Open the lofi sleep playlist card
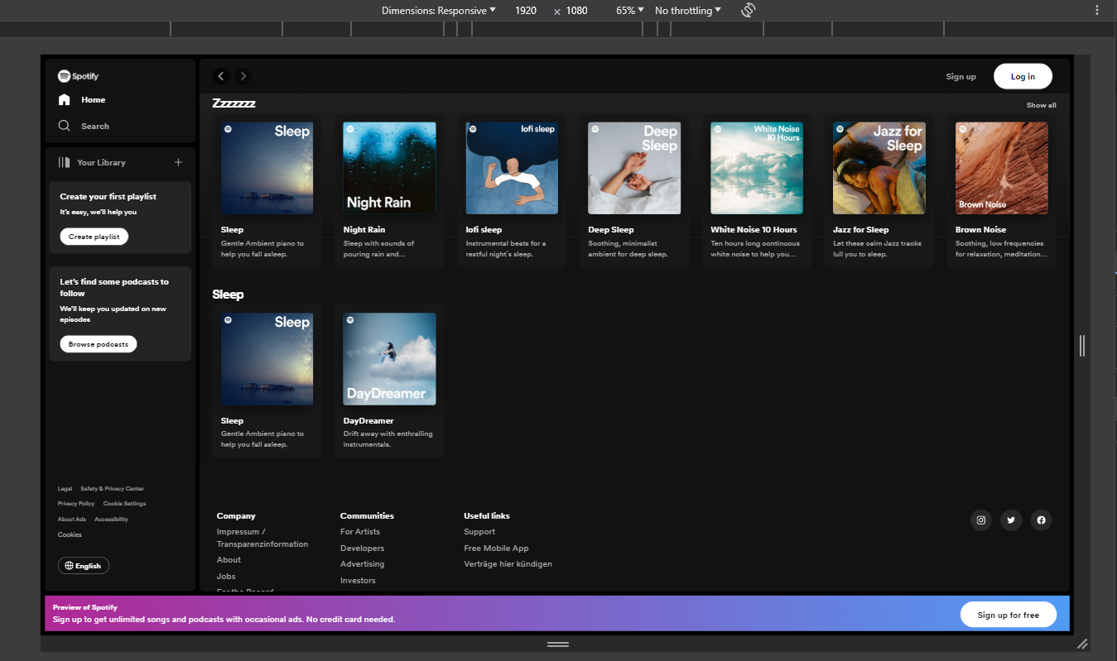 [x=512, y=190]
